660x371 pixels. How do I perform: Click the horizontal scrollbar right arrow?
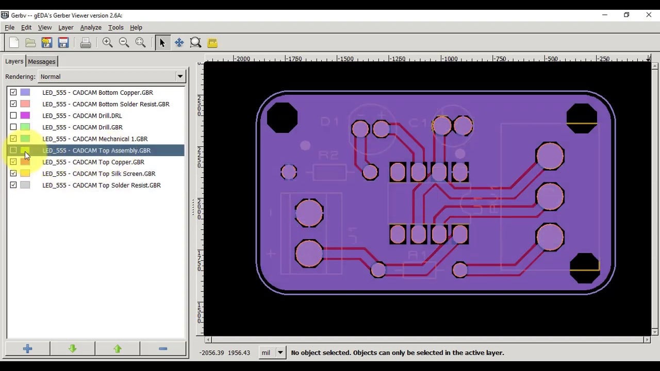click(x=647, y=340)
